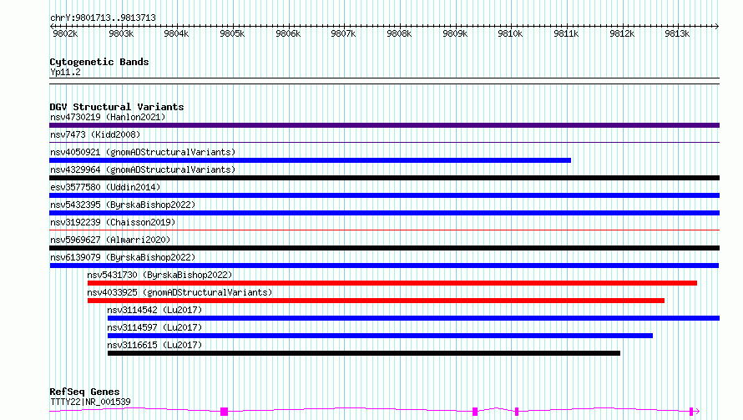Click the 9802k ruler tick label
The height and width of the screenshot is (420, 743).
point(65,33)
